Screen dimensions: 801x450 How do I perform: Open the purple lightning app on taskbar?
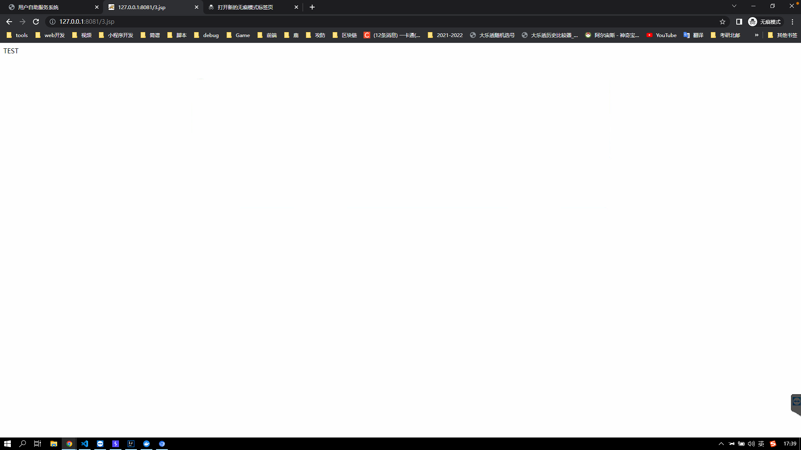116,444
